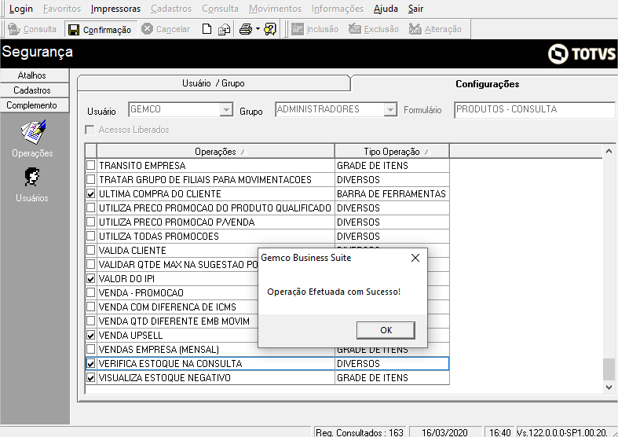The image size is (618, 437).
Task: Click the 16/03/2020 date in status bar
Action: click(x=444, y=432)
